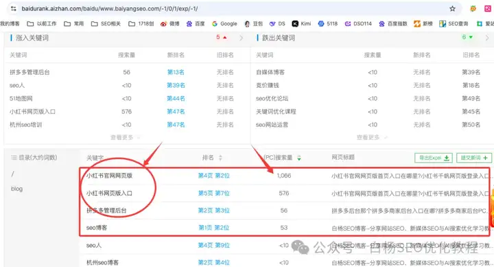Go to next page of 涨入关键词

click(242, 38)
